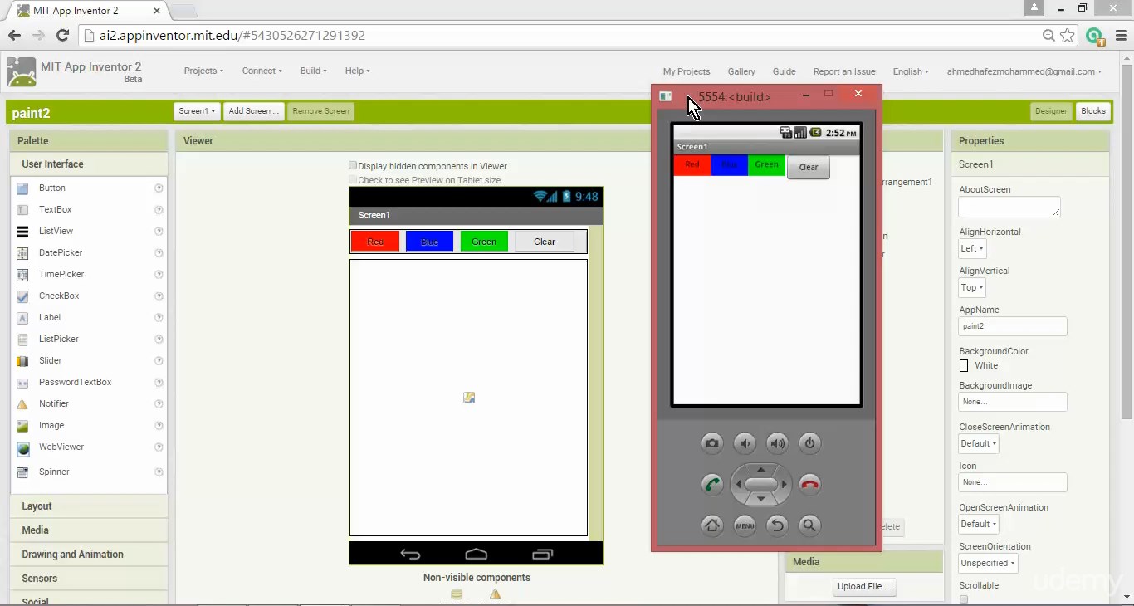Open the Build menu
1134x606 pixels.
(x=314, y=71)
